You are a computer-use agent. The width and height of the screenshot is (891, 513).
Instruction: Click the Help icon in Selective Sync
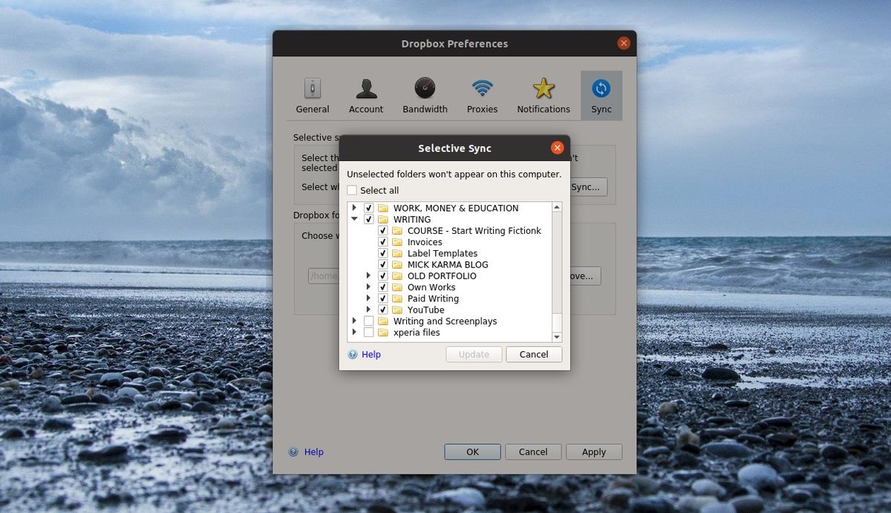tap(352, 354)
